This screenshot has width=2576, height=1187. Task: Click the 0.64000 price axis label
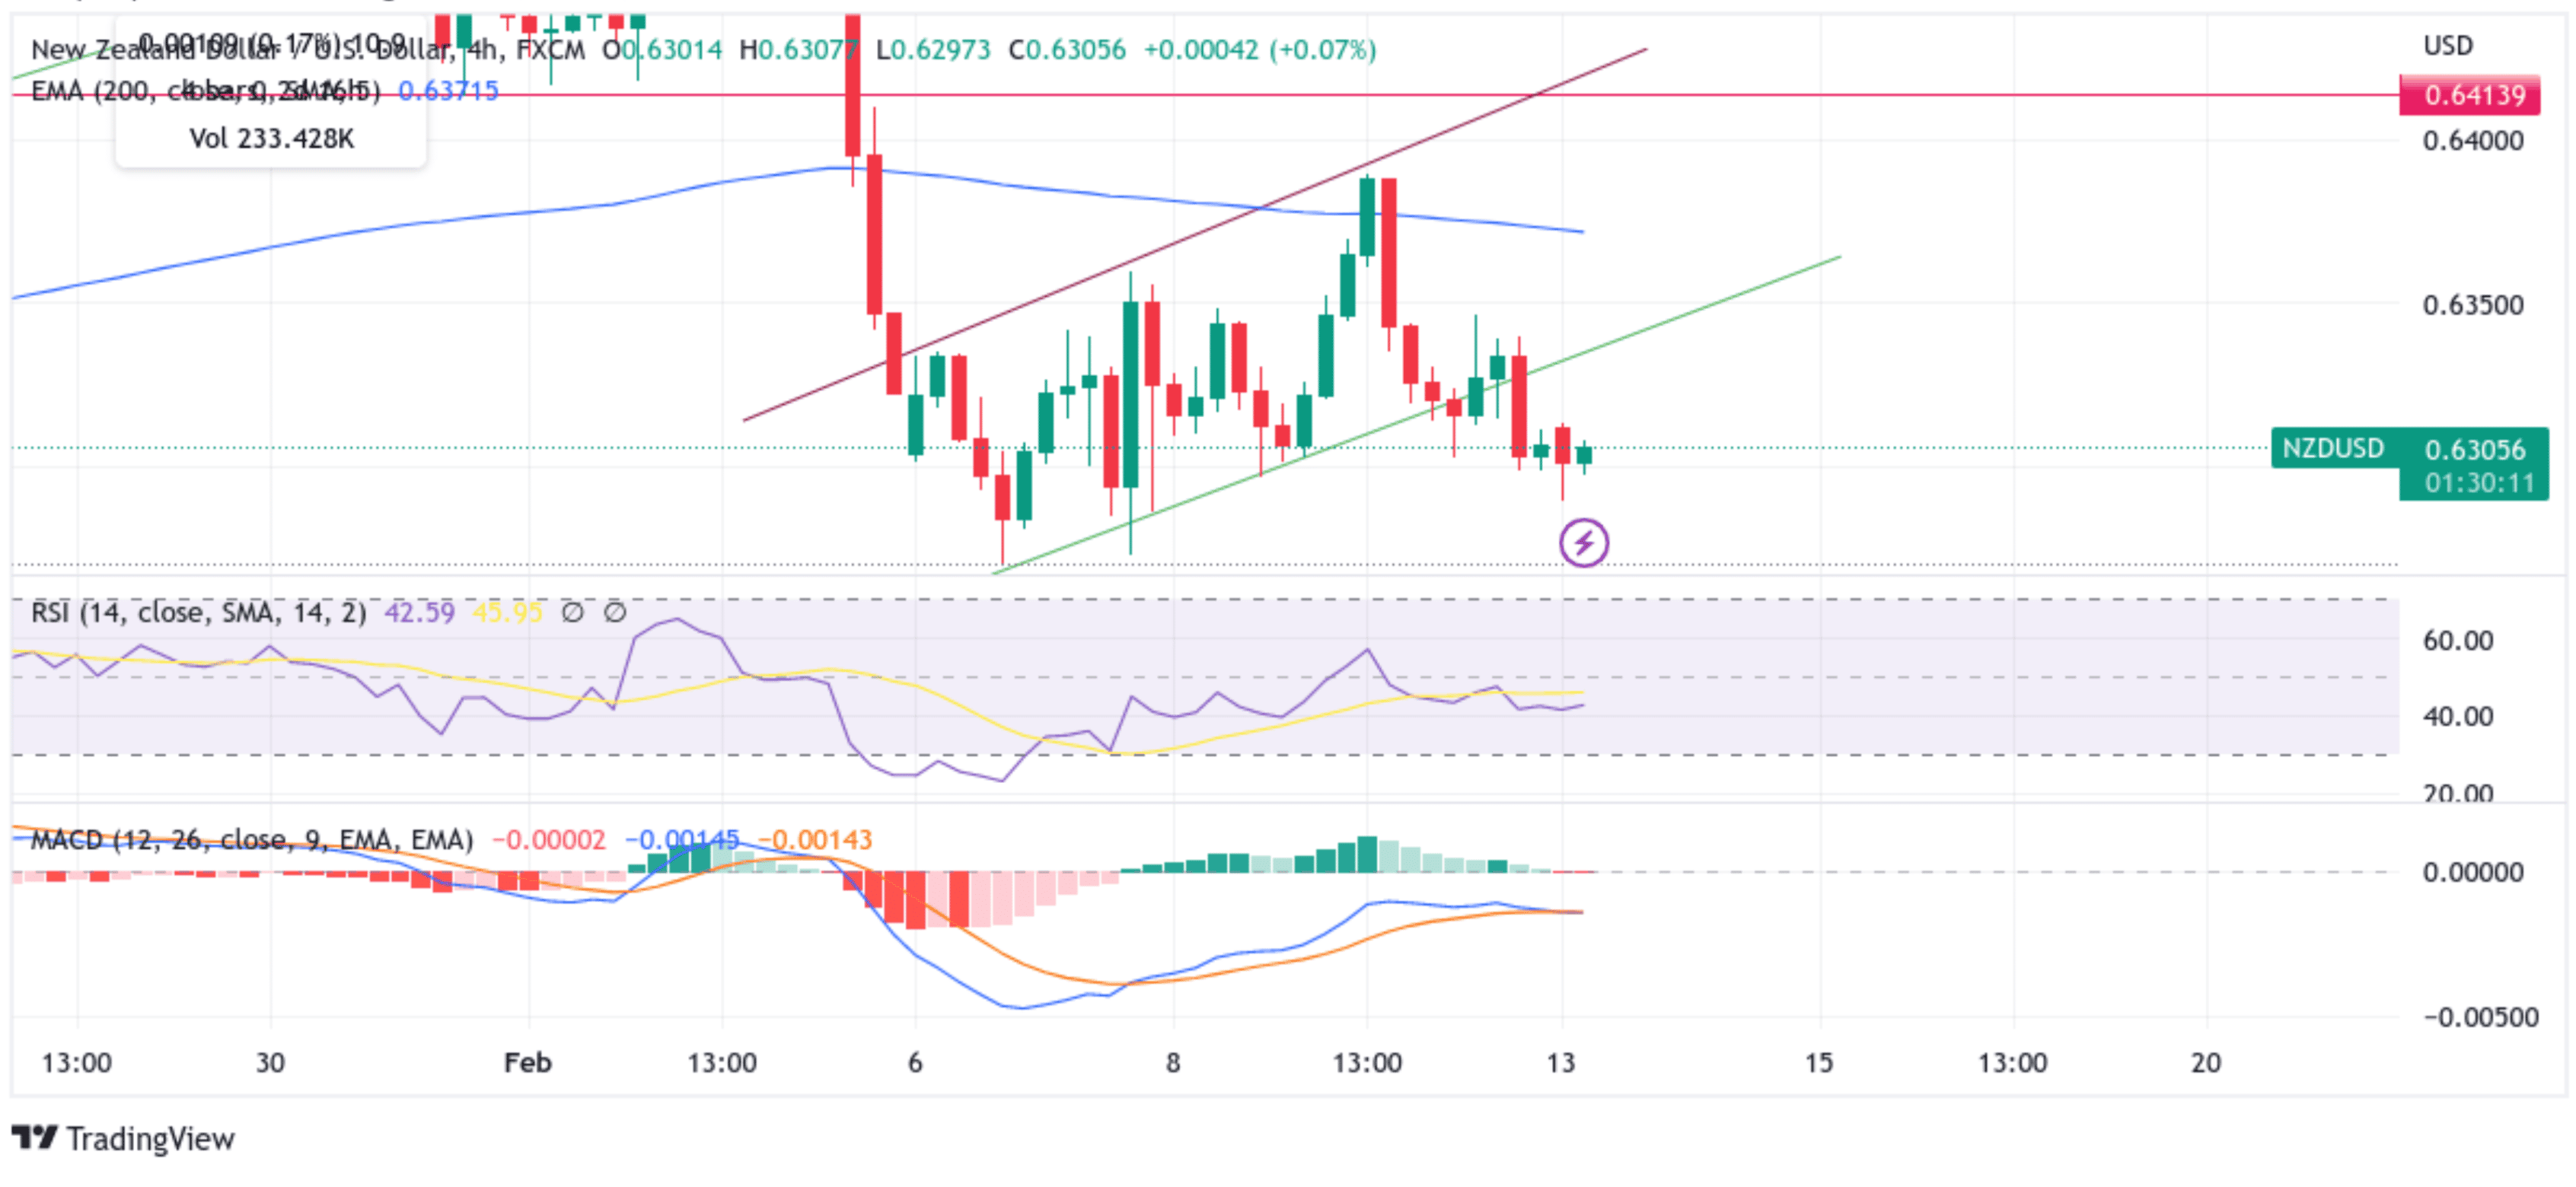point(2473,140)
